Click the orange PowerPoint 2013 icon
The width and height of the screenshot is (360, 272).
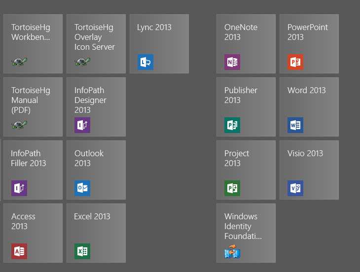295,62
